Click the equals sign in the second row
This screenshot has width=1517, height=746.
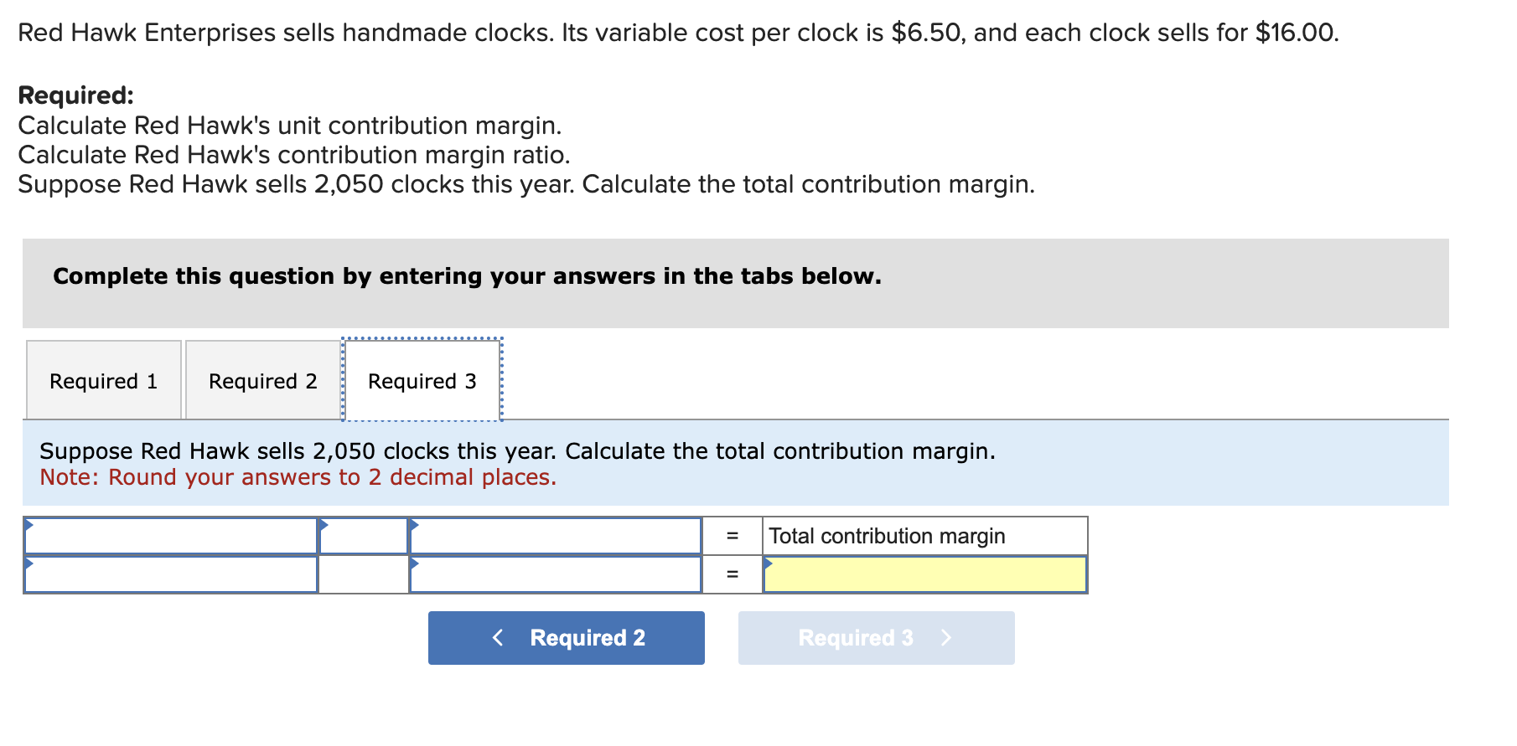coord(732,574)
